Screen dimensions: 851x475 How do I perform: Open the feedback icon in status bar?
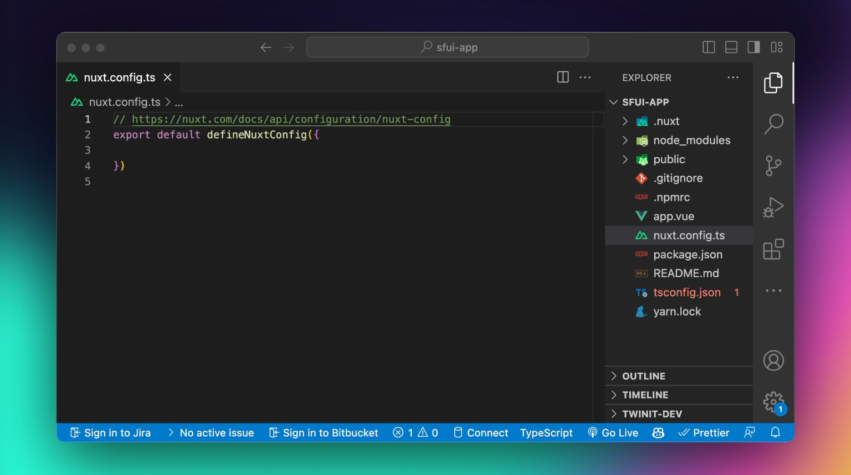tap(750, 433)
